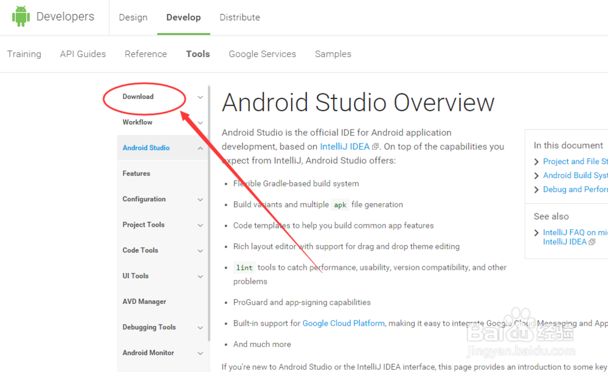Image resolution: width=608 pixels, height=372 pixels.
Task: Click the 'See also' heading
Action: click(551, 216)
